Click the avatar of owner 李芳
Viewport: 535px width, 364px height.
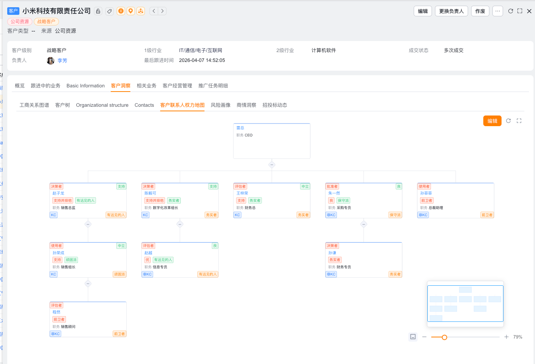51,60
